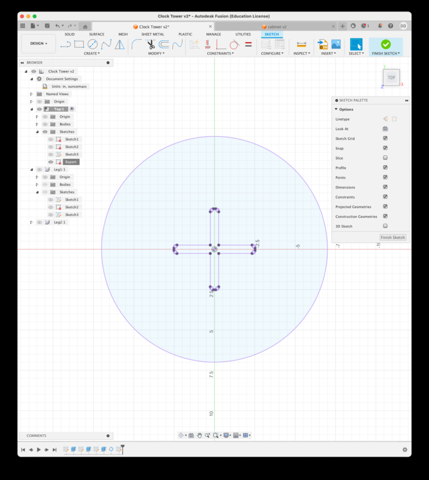The image size is (429, 480).
Task: Open the timeline settings gear
Action: coord(405,449)
